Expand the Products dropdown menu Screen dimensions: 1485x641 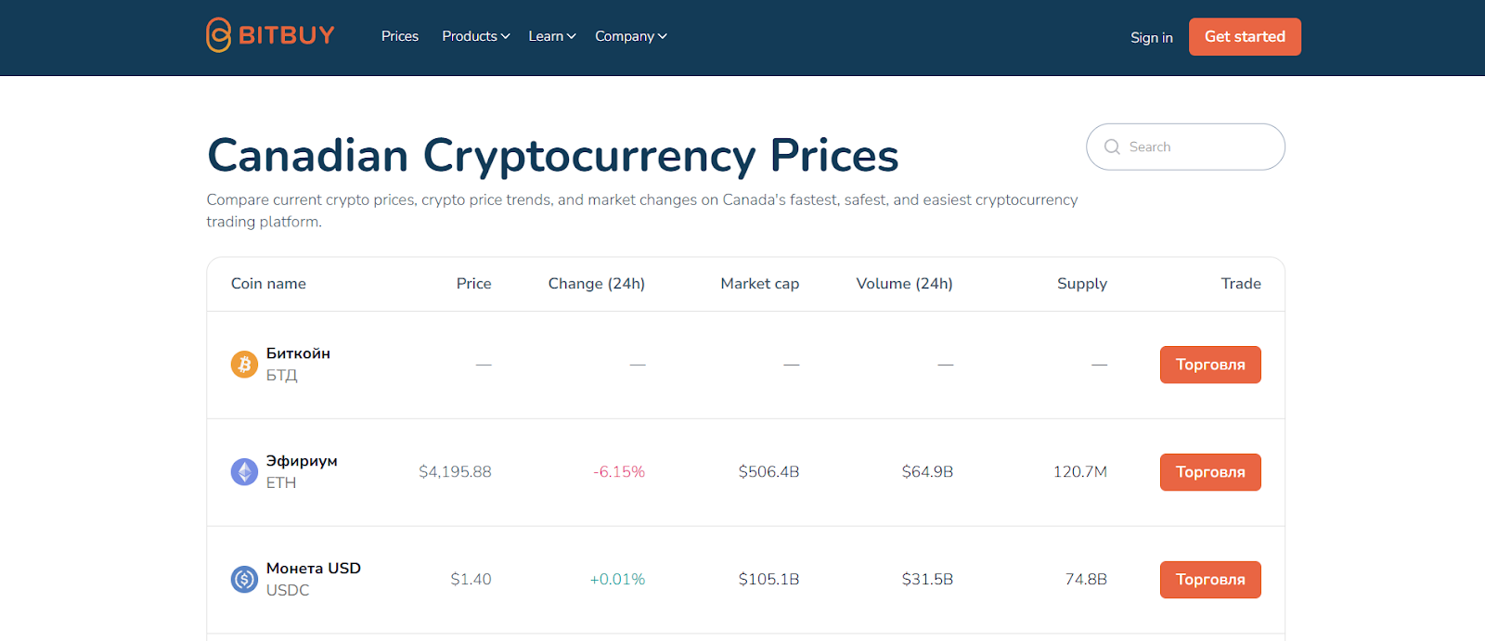tap(475, 36)
